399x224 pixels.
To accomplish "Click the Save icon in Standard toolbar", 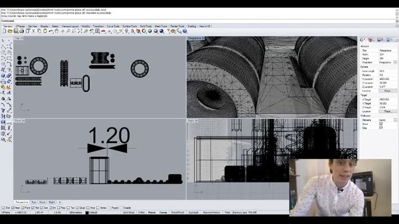I will tap(16, 31).
